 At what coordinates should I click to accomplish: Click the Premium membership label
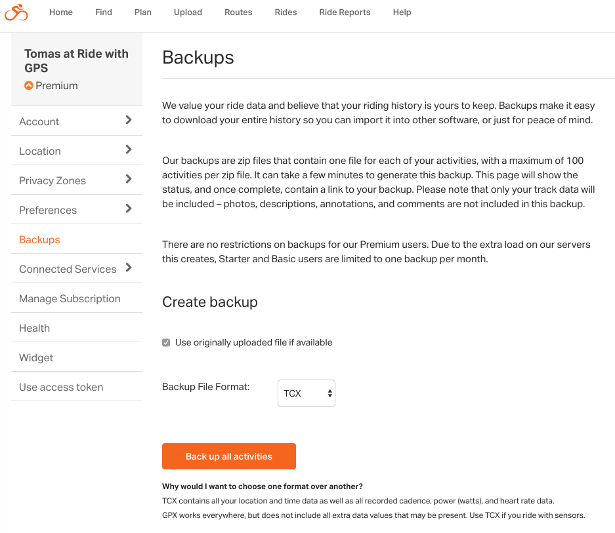point(56,85)
